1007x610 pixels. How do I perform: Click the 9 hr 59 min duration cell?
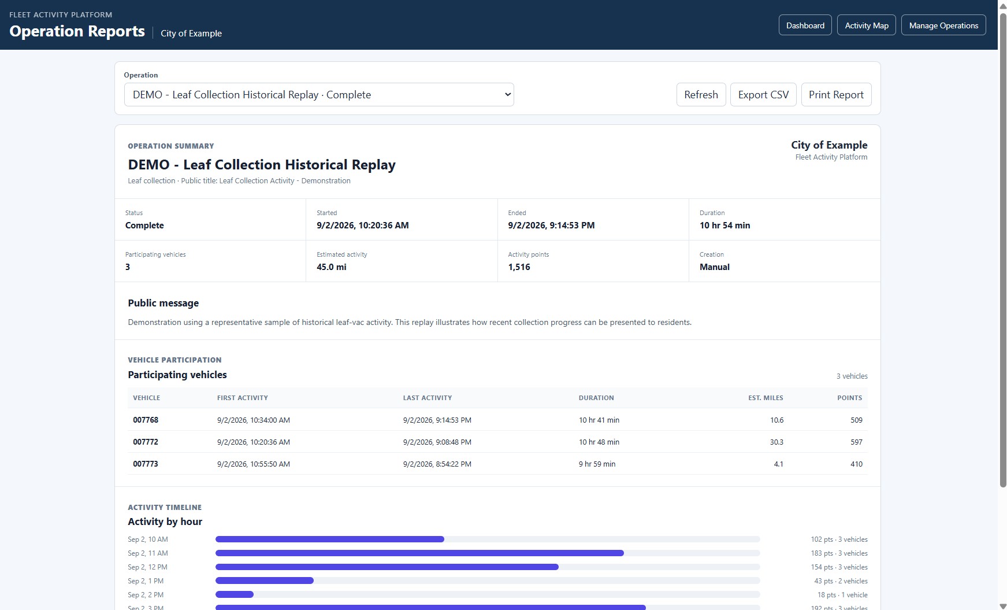point(597,464)
